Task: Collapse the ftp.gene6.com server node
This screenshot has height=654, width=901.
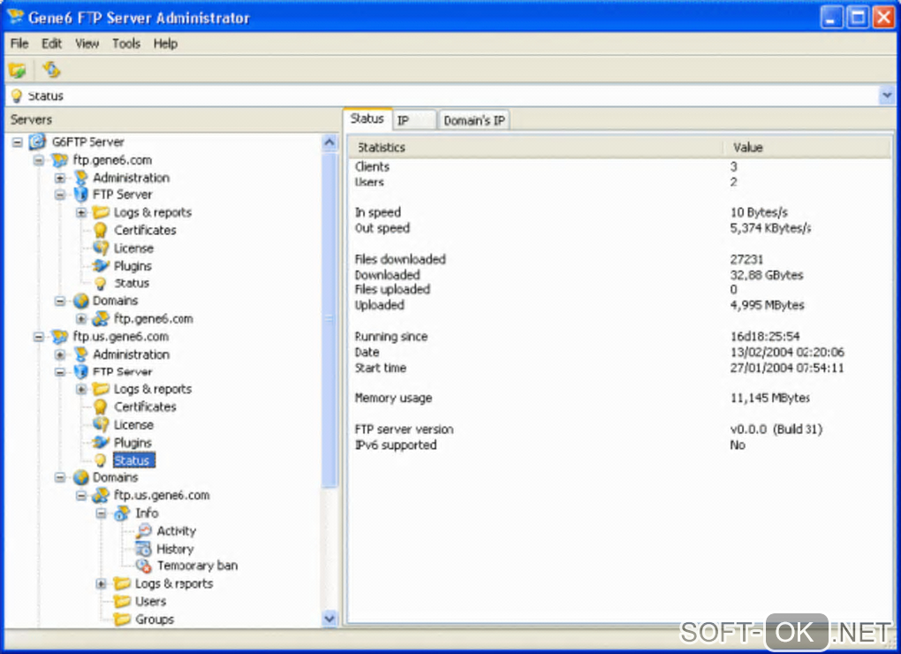Action: [x=39, y=160]
